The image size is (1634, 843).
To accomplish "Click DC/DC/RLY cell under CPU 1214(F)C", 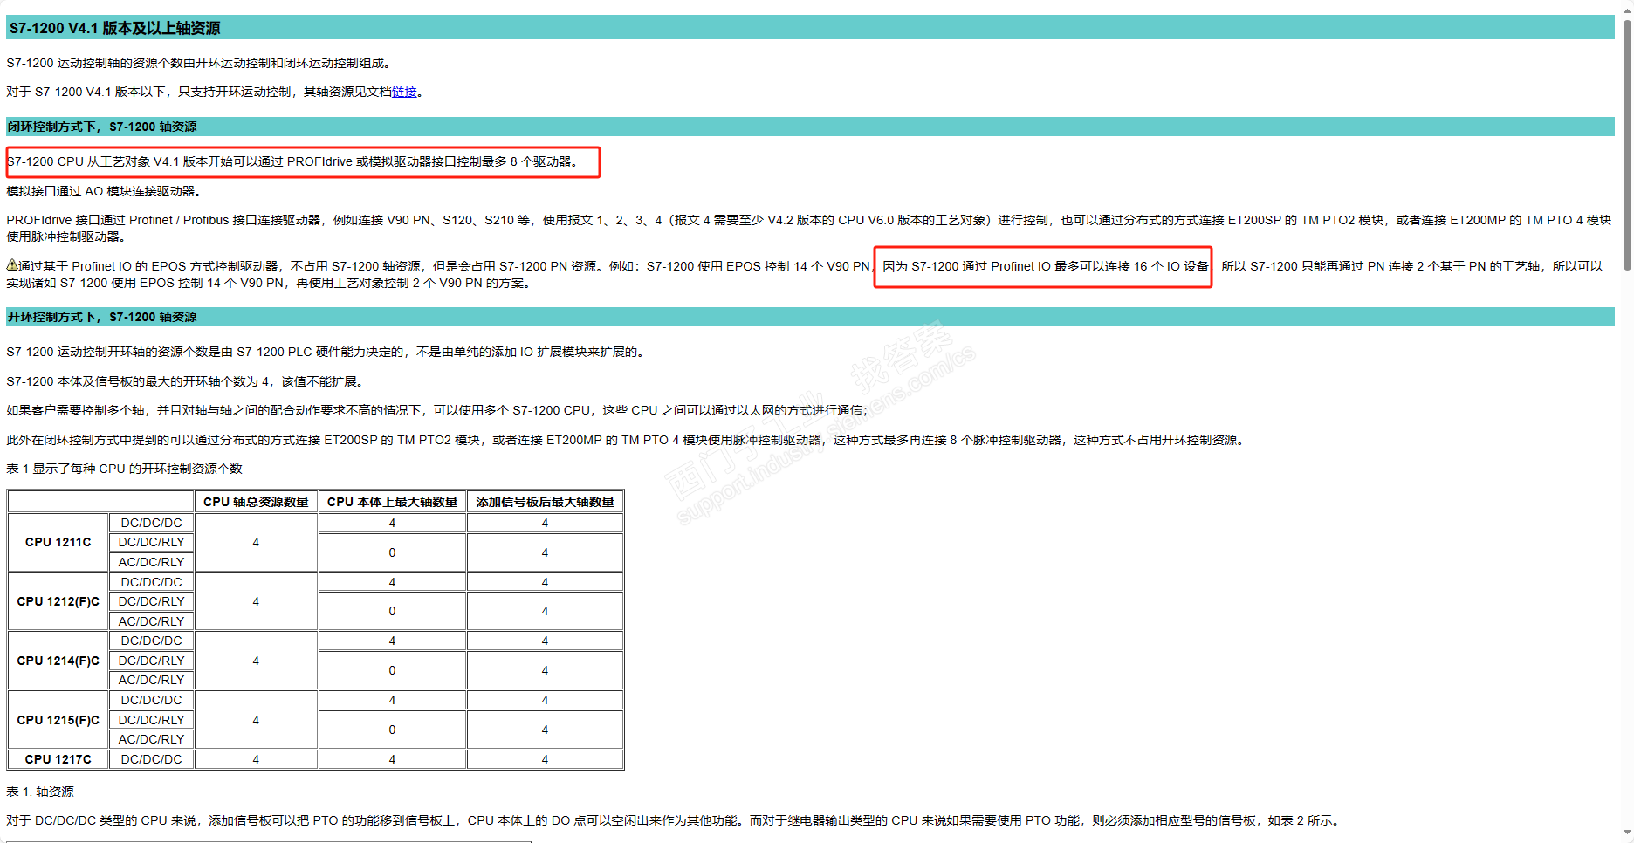I will (152, 661).
